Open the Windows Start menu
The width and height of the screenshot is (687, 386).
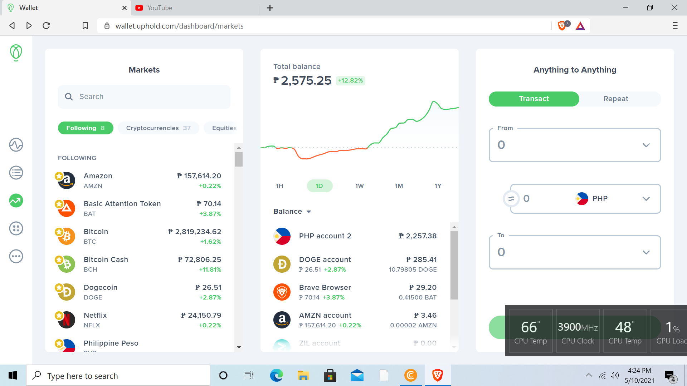(13, 375)
